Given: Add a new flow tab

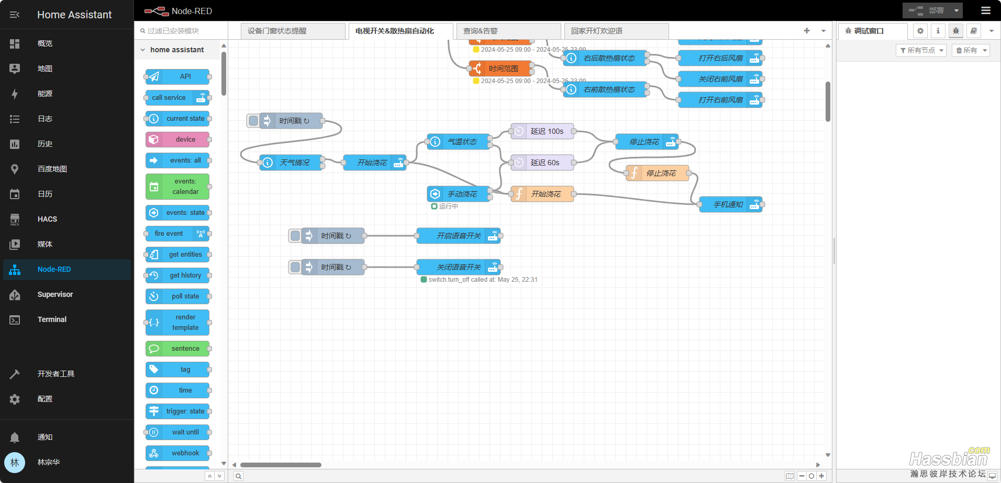Looking at the screenshot, I should tap(807, 31).
